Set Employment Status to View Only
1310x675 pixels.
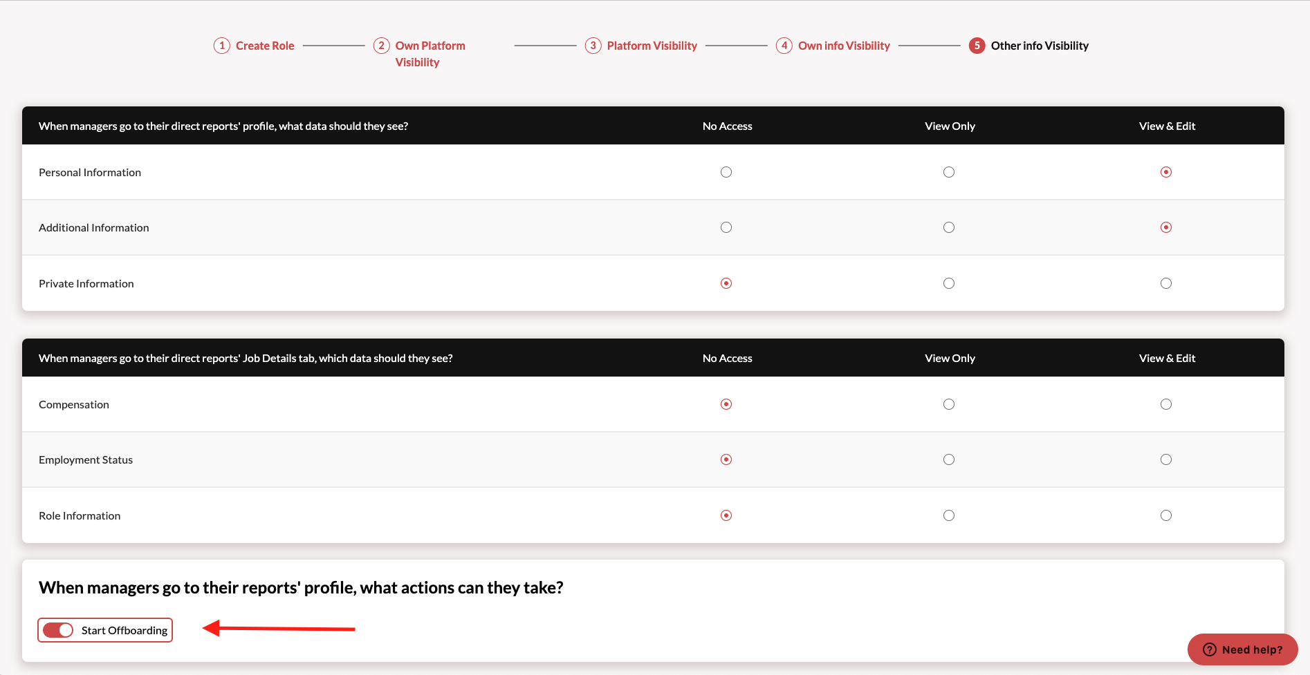949,459
